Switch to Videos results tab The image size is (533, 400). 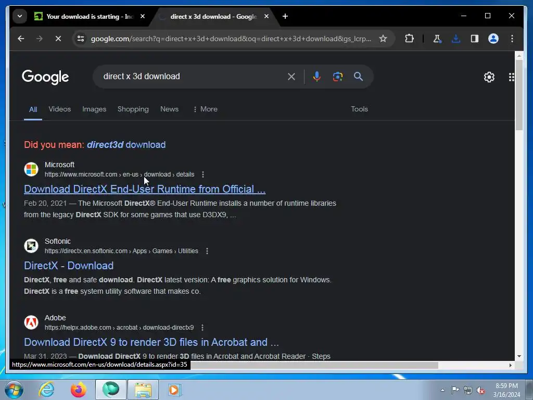click(60, 109)
